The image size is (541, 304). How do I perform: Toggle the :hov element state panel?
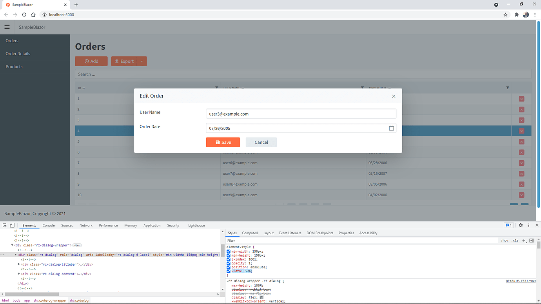click(505, 241)
